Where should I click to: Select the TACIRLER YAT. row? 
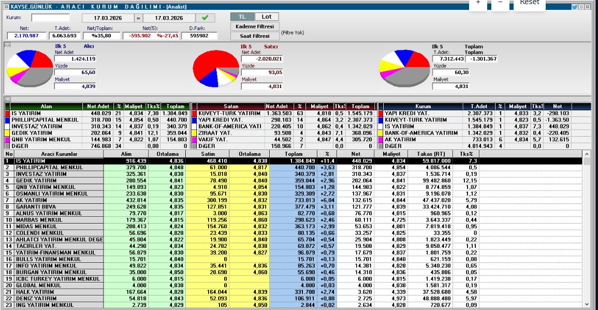(x=293, y=246)
